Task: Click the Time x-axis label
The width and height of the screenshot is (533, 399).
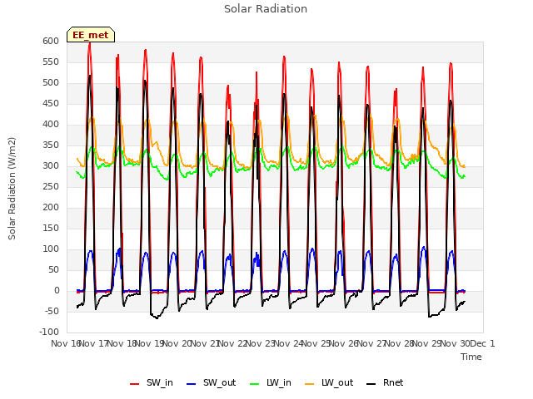Action: coord(471,357)
